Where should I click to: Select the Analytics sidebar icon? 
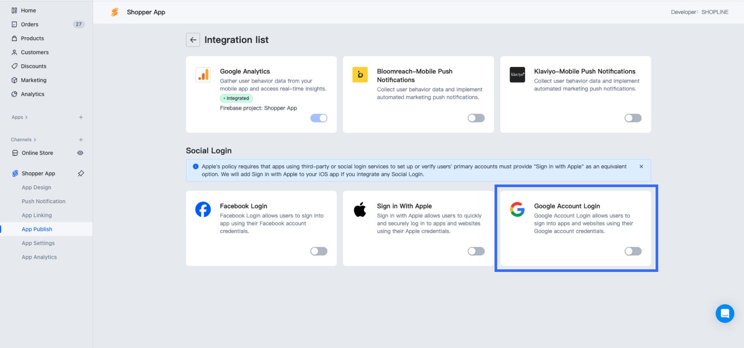14,94
